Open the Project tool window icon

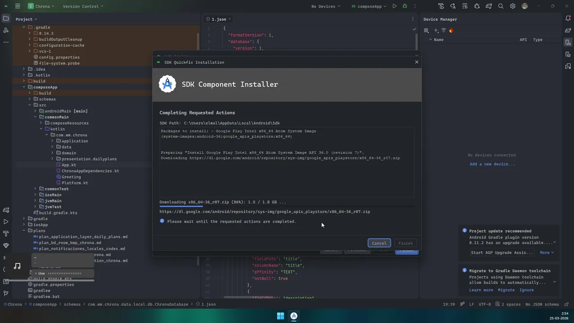6,18
